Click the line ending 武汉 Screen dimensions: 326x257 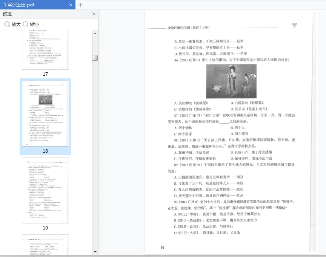(209, 189)
